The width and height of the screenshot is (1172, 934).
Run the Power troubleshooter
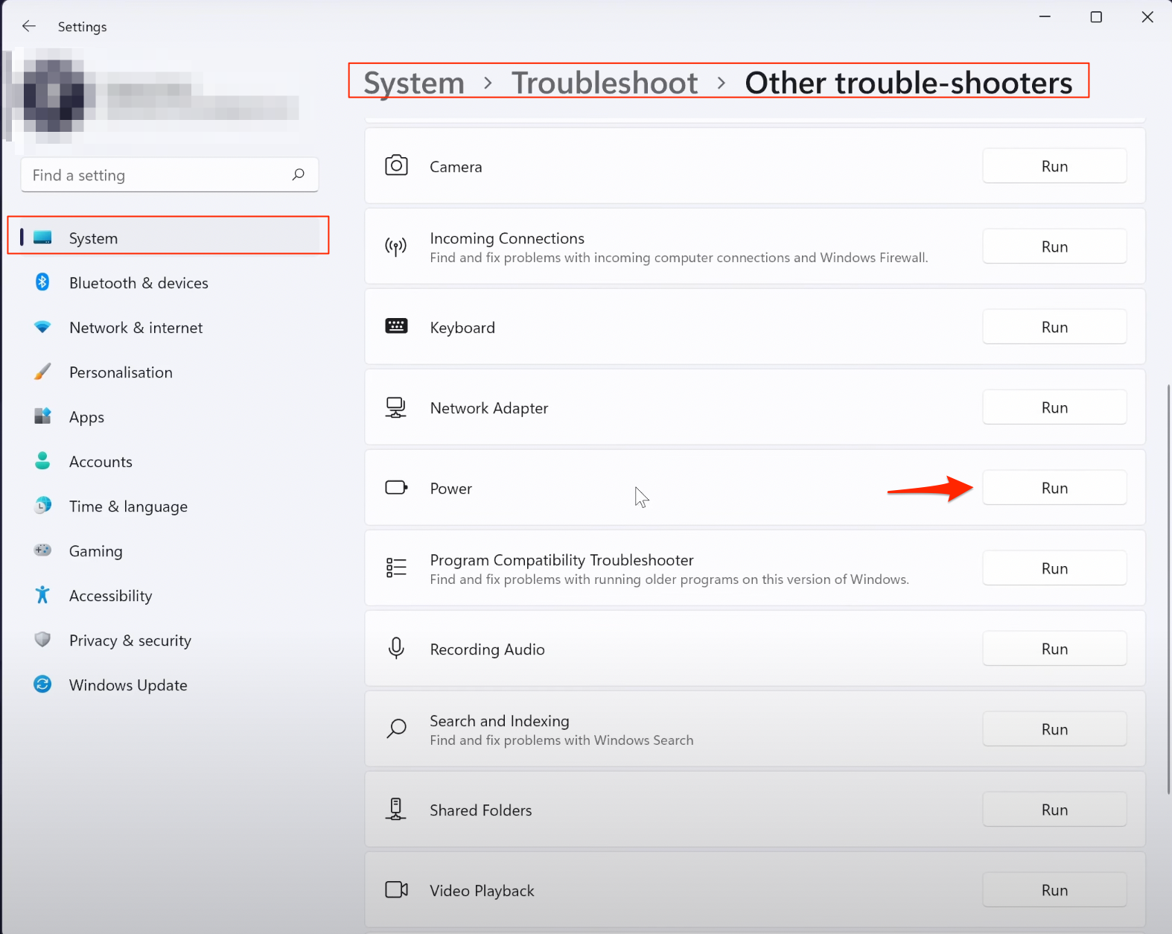click(x=1054, y=488)
